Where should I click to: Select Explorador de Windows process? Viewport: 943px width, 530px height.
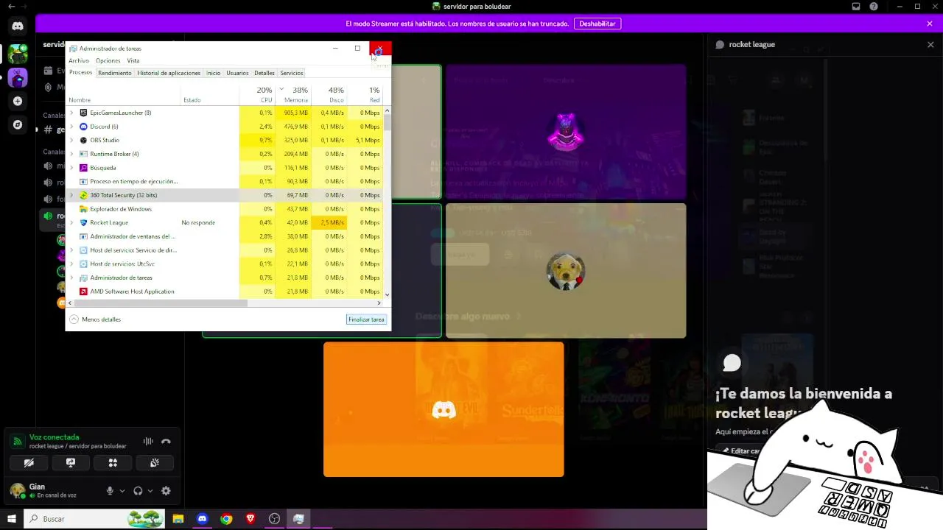tap(225, 209)
